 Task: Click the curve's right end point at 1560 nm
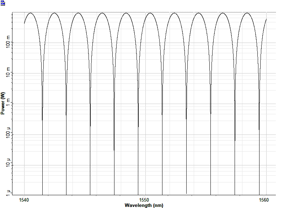click(x=266, y=19)
